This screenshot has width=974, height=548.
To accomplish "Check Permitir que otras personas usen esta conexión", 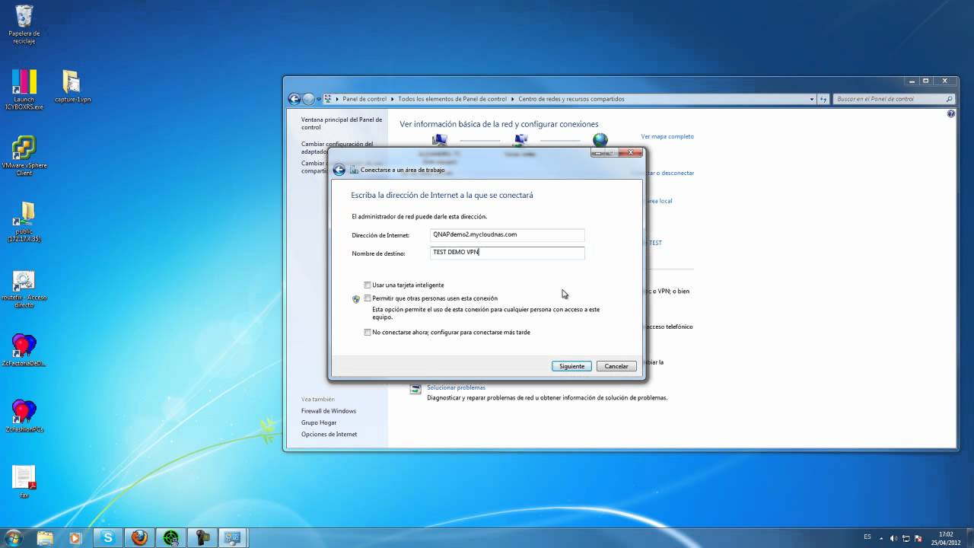I will tap(368, 298).
